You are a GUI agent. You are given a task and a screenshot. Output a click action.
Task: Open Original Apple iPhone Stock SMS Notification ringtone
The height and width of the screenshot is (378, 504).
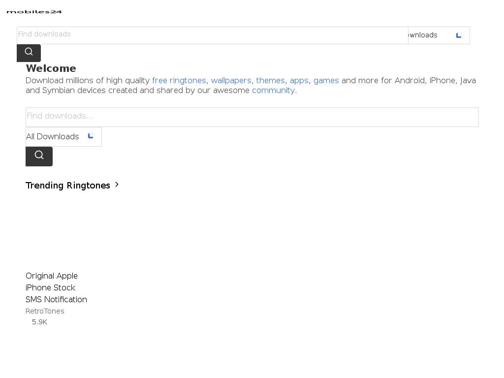[x=56, y=288]
